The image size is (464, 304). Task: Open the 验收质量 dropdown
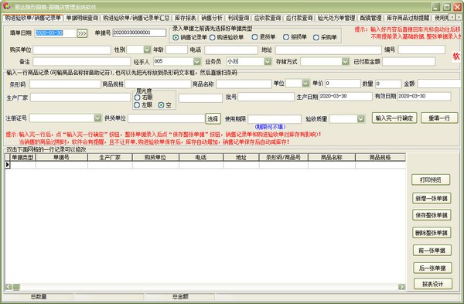point(360,118)
